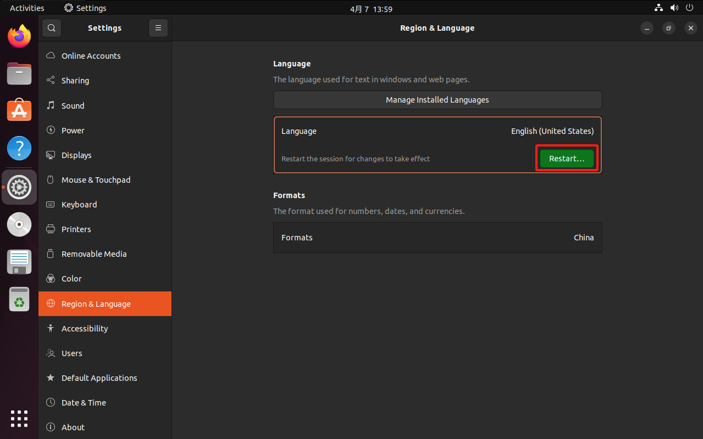
Task: Open the Language row English (United States)
Action: coord(438,131)
